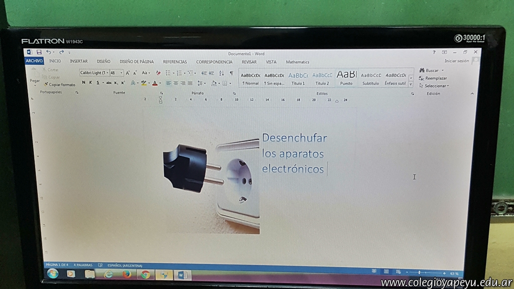Toggle bold with the N button
The height and width of the screenshot is (289, 514).
coord(83,83)
